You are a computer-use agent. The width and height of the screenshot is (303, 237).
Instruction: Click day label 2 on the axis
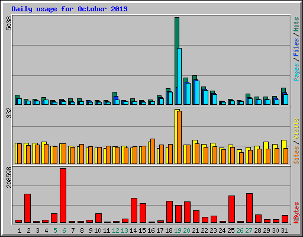[28, 230]
